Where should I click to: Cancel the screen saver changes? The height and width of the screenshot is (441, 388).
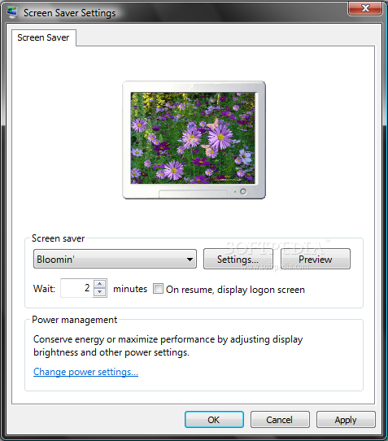point(280,420)
